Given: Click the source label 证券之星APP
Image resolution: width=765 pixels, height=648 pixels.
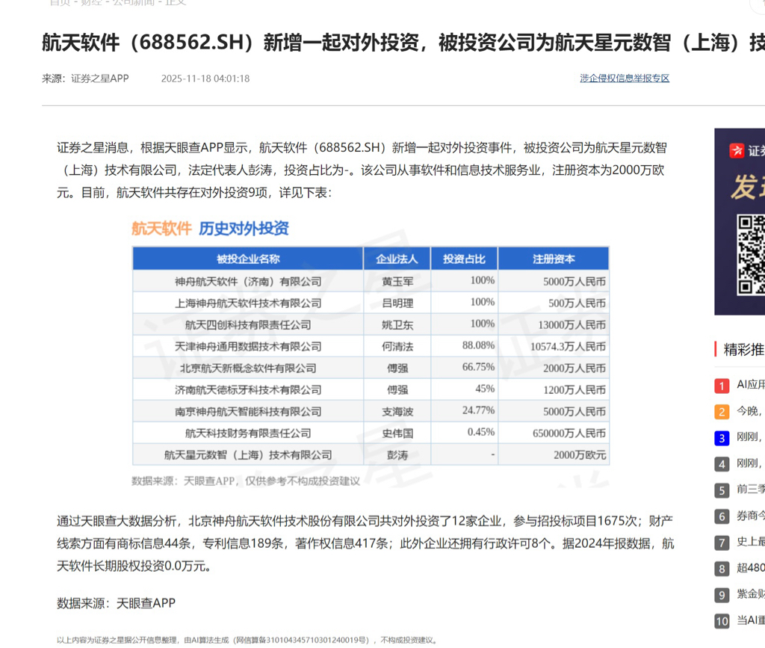Looking at the screenshot, I should click(100, 78).
